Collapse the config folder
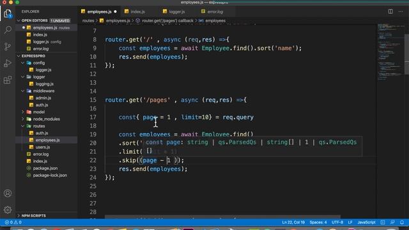This screenshot has height=230, width=409. (x=23, y=63)
